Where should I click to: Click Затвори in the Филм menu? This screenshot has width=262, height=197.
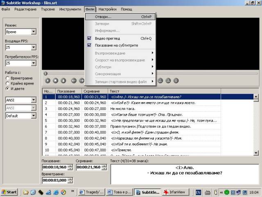[x=120, y=24]
